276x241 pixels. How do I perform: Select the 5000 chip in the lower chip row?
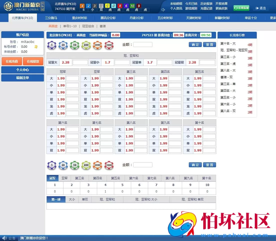click(109, 165)
